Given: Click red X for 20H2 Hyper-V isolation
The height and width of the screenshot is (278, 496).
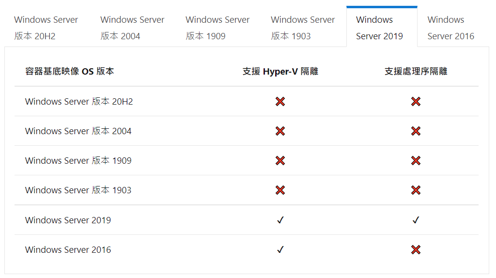Looking at the screenshot, I should point(280,102).
